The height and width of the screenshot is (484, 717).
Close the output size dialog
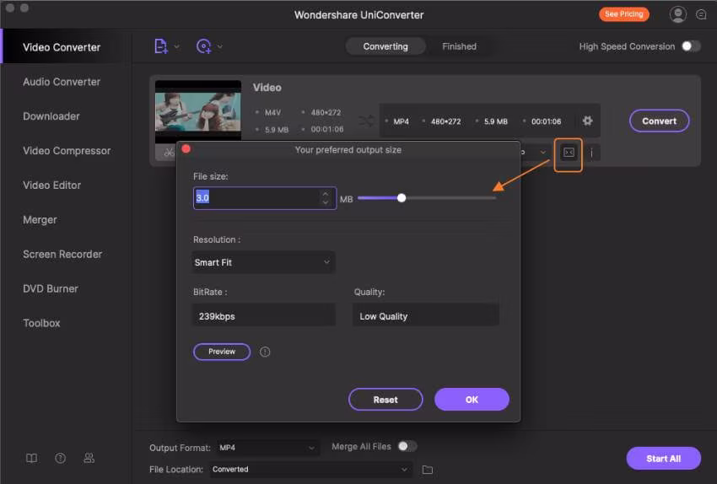pos(186,149)
